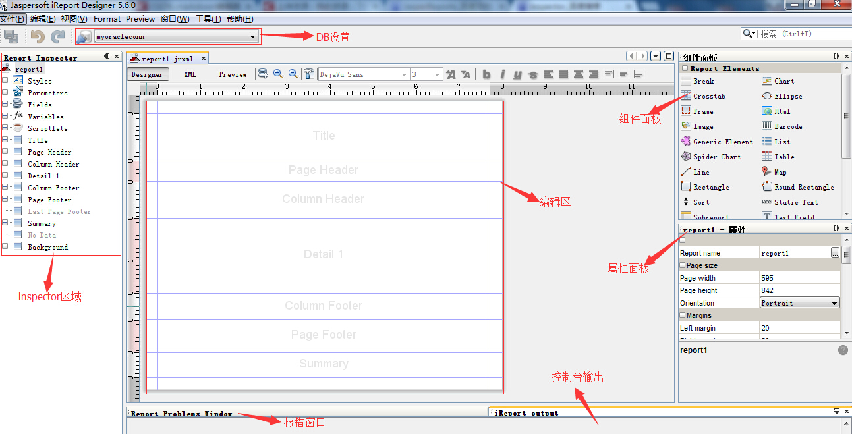Toggle underline text formatting
852x434 pixels.
tap(517, 74)
